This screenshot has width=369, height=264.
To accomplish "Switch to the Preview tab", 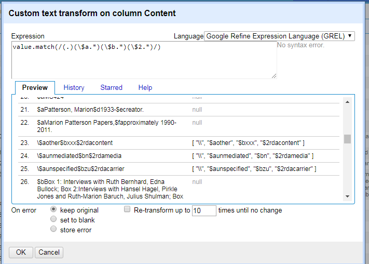I will [35, 87].
